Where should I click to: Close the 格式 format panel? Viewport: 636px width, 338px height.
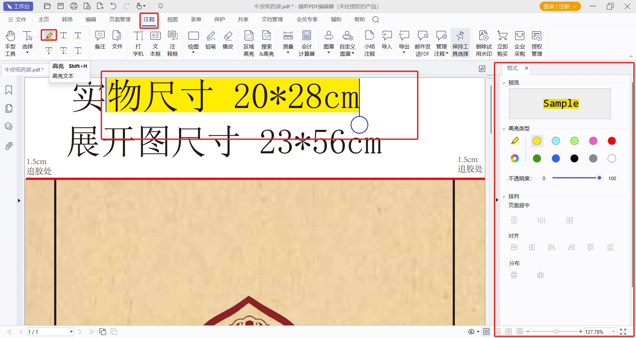point(526,68)
